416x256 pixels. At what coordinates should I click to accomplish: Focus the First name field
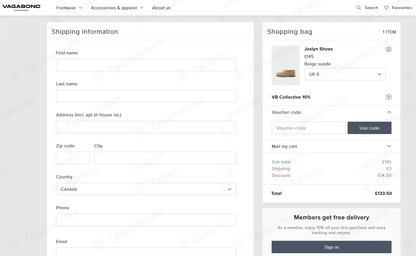tap(146, 65)
